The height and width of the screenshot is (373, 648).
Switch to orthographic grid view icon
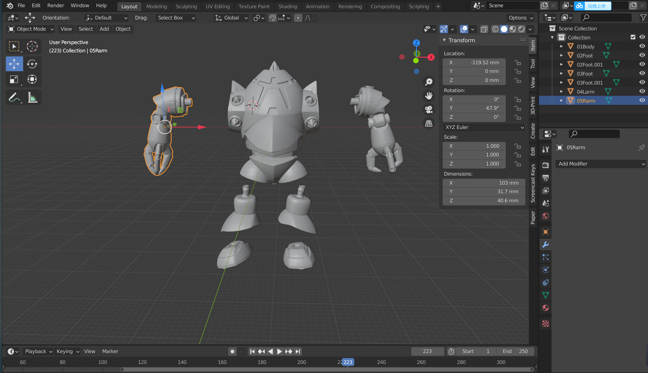coord(429,124)
